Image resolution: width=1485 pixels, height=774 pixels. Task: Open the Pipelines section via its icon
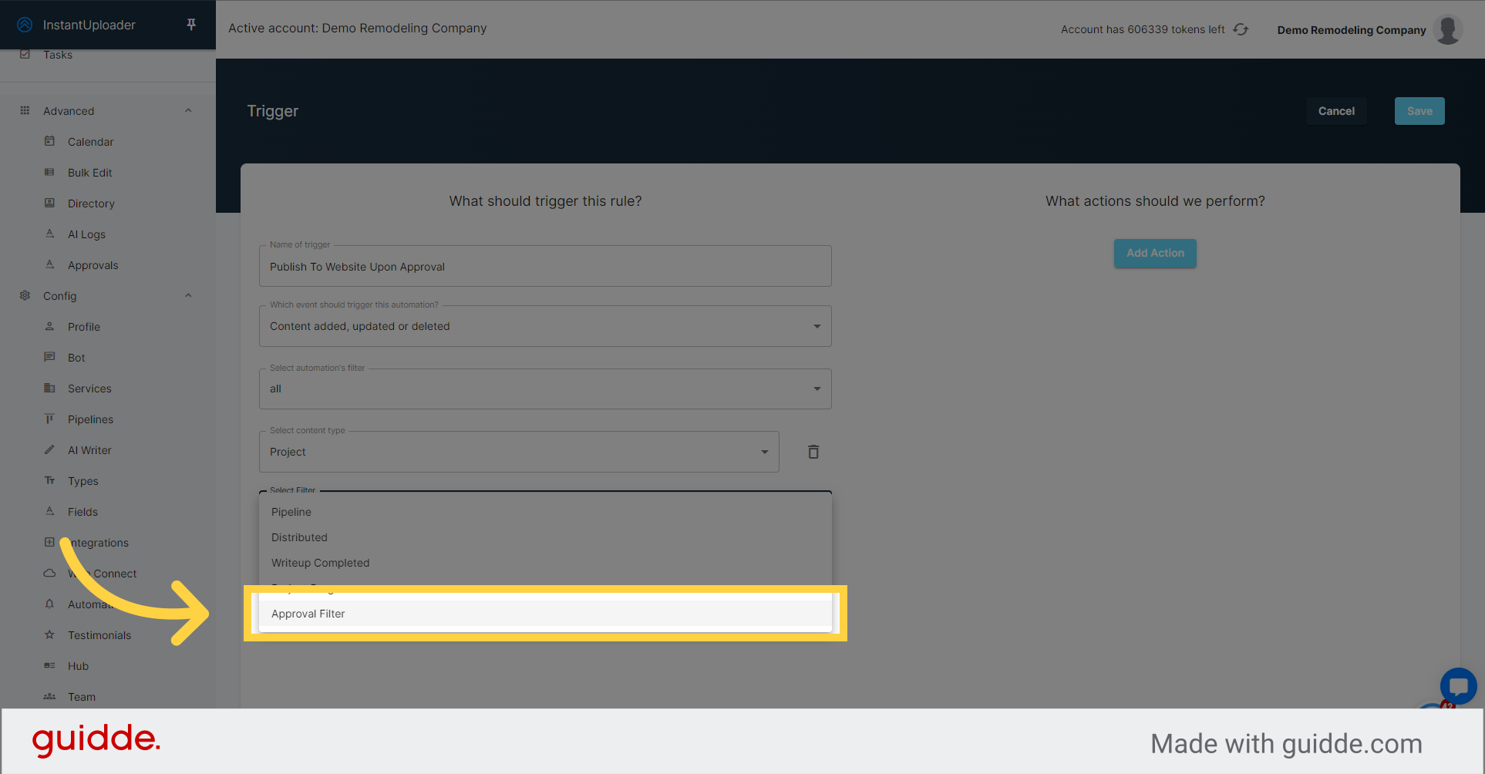coord(49,419)
